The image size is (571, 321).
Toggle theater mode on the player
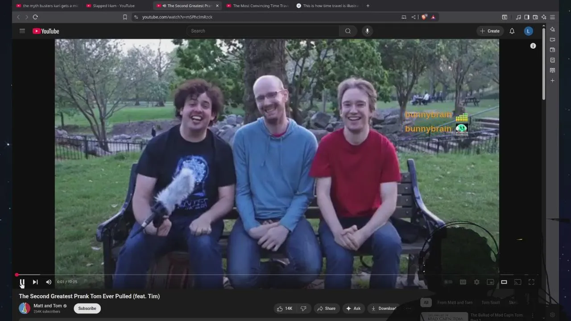coord(504,282)
